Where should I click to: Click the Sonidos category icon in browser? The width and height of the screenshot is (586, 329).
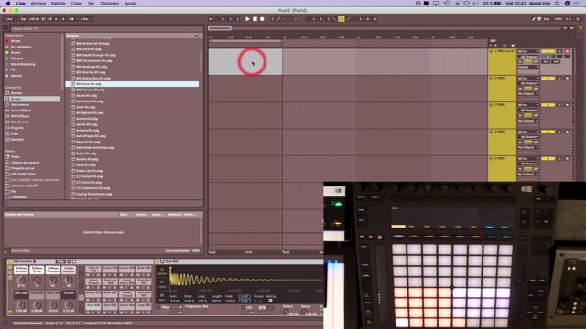7,93
